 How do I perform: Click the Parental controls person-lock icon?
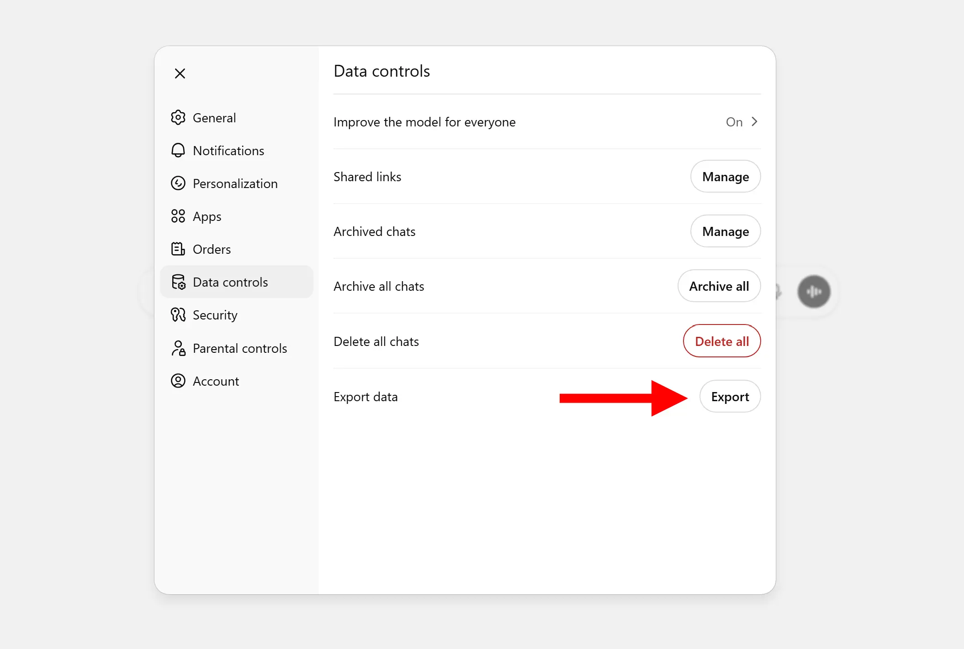tap(178, 348)
